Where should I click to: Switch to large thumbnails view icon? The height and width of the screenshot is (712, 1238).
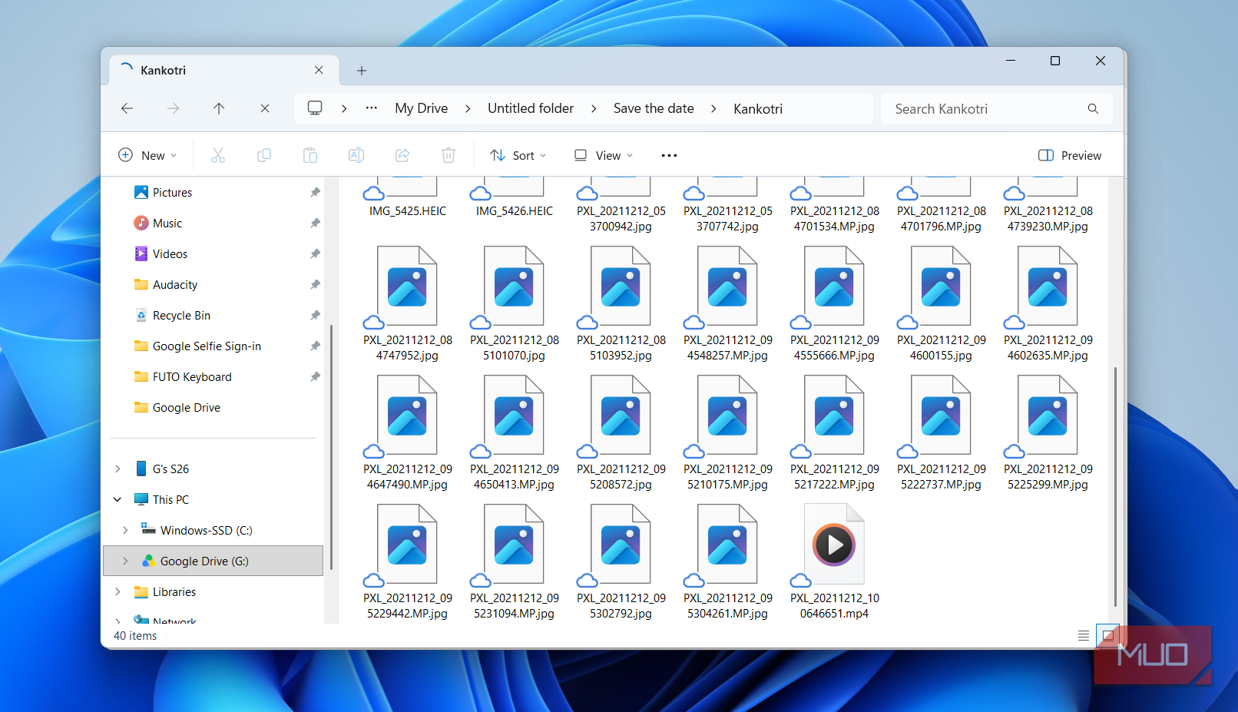1107,635
